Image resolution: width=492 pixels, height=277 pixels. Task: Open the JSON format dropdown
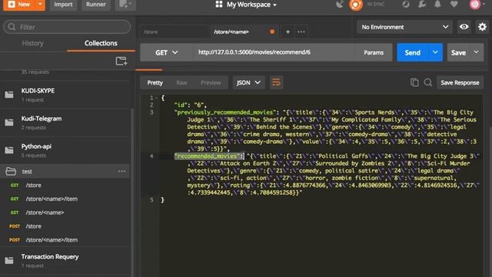coord(248,82)
